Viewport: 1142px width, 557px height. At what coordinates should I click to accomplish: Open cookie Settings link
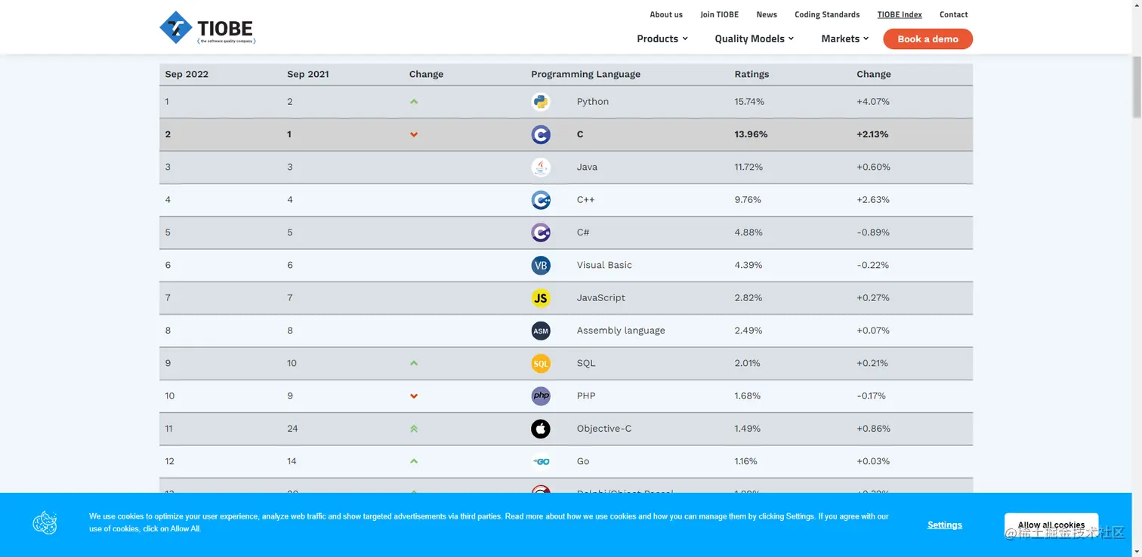point(945,525)
